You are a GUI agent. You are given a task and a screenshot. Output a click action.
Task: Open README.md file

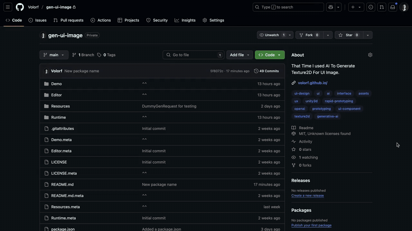tap(62, 184)
